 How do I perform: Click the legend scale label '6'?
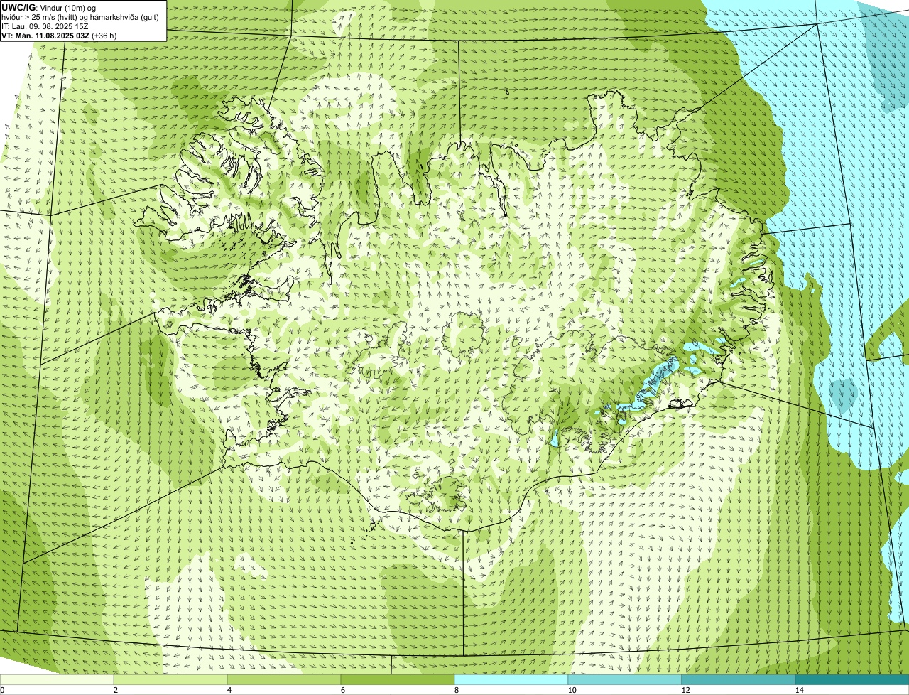pos(342,690)
